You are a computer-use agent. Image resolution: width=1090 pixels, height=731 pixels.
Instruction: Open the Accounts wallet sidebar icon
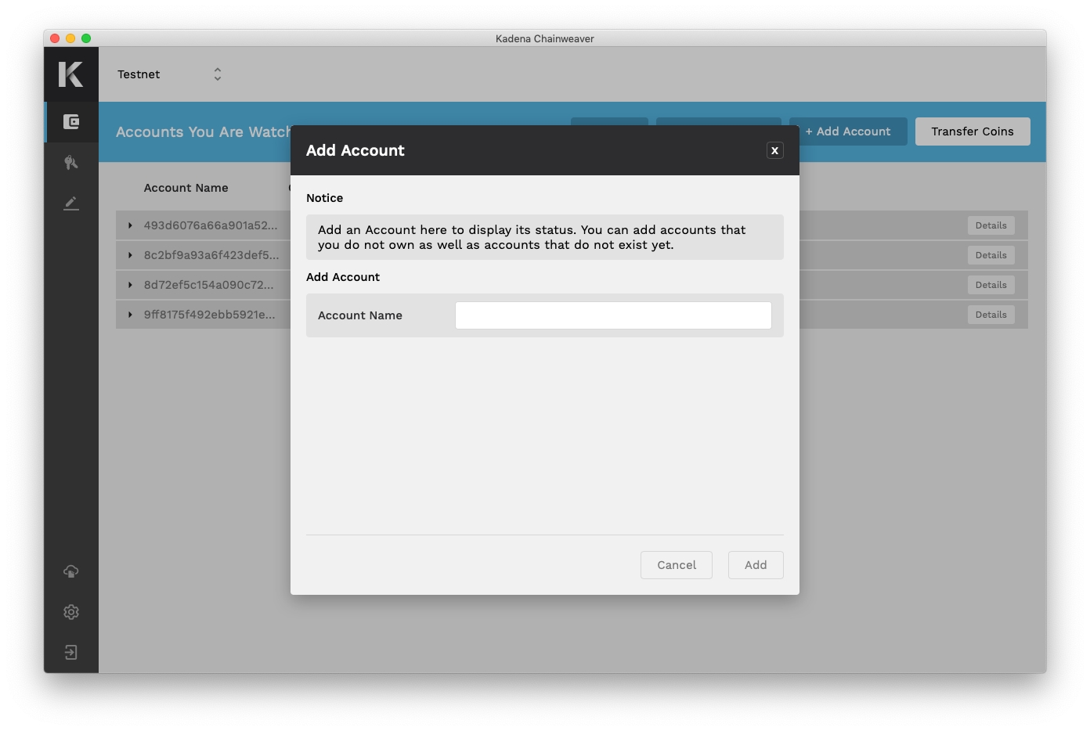pos(71,122)
